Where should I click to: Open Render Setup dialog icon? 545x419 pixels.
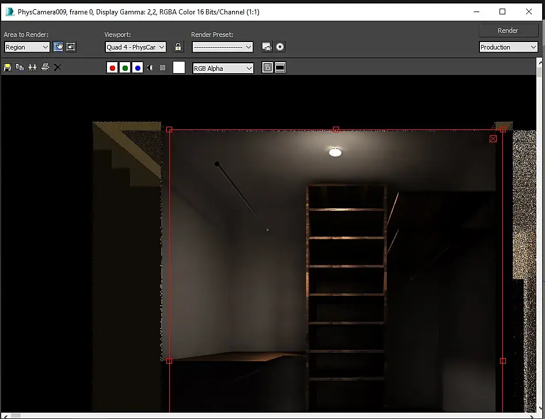tap(266, 47)
